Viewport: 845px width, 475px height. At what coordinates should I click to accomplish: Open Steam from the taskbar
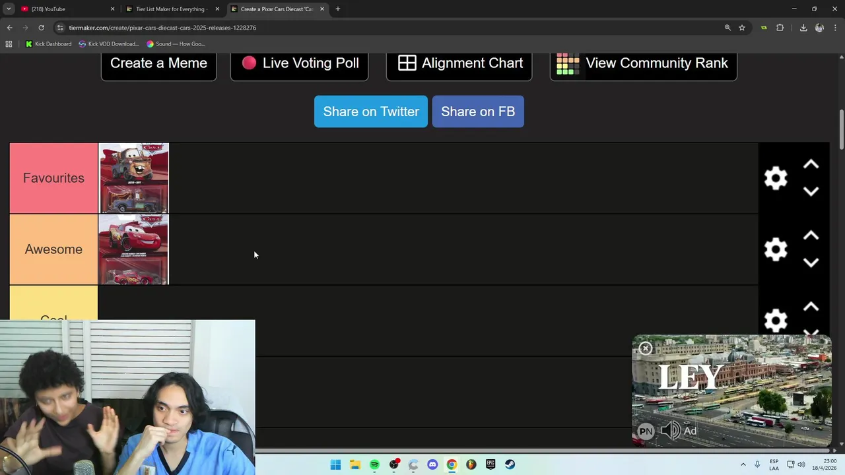click(x=510, y=464)
